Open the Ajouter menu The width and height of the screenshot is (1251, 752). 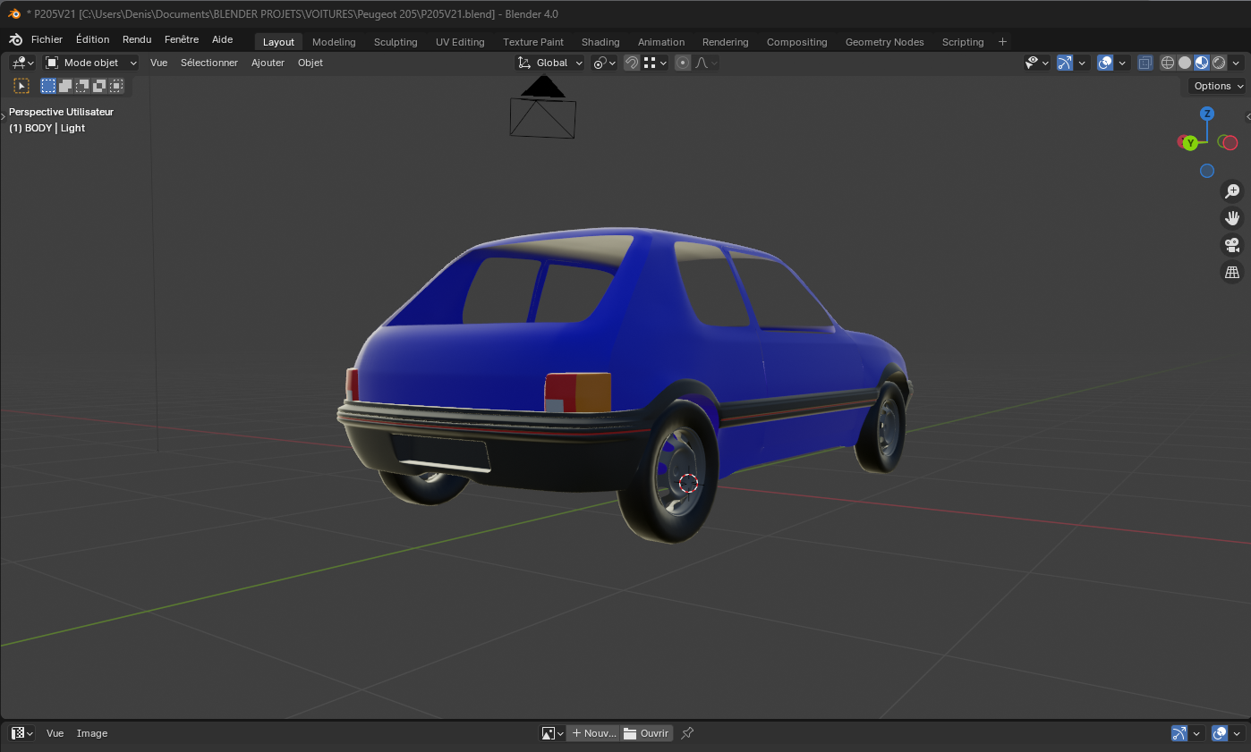[268, 63]
